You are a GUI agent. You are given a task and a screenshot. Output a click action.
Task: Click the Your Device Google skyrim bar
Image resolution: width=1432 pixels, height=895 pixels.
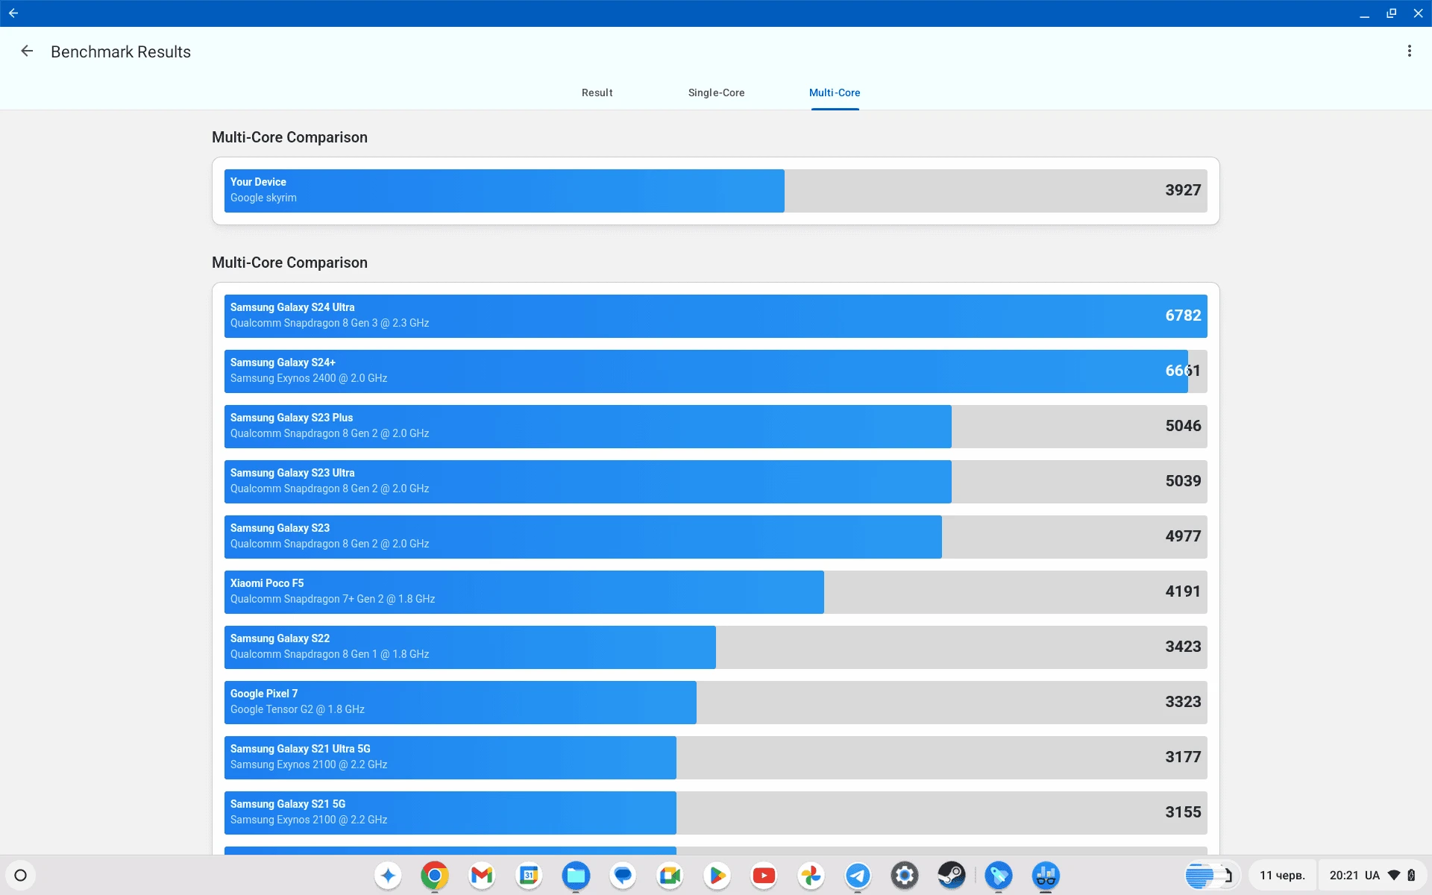[715, 190]
